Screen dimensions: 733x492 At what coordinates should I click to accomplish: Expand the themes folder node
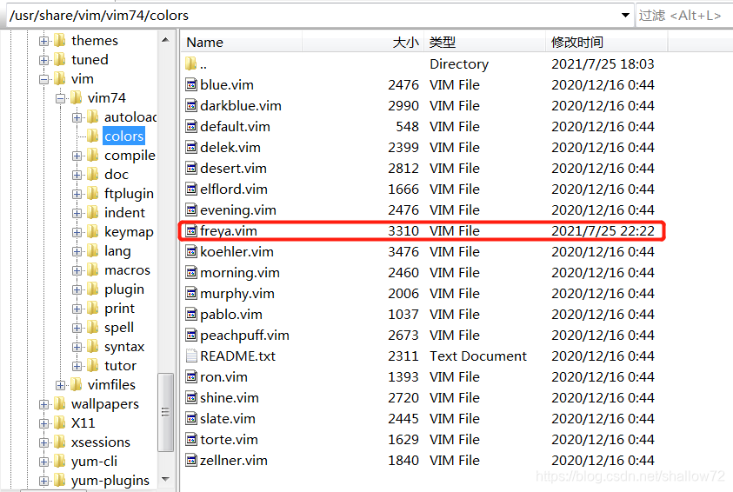(44, 41)
